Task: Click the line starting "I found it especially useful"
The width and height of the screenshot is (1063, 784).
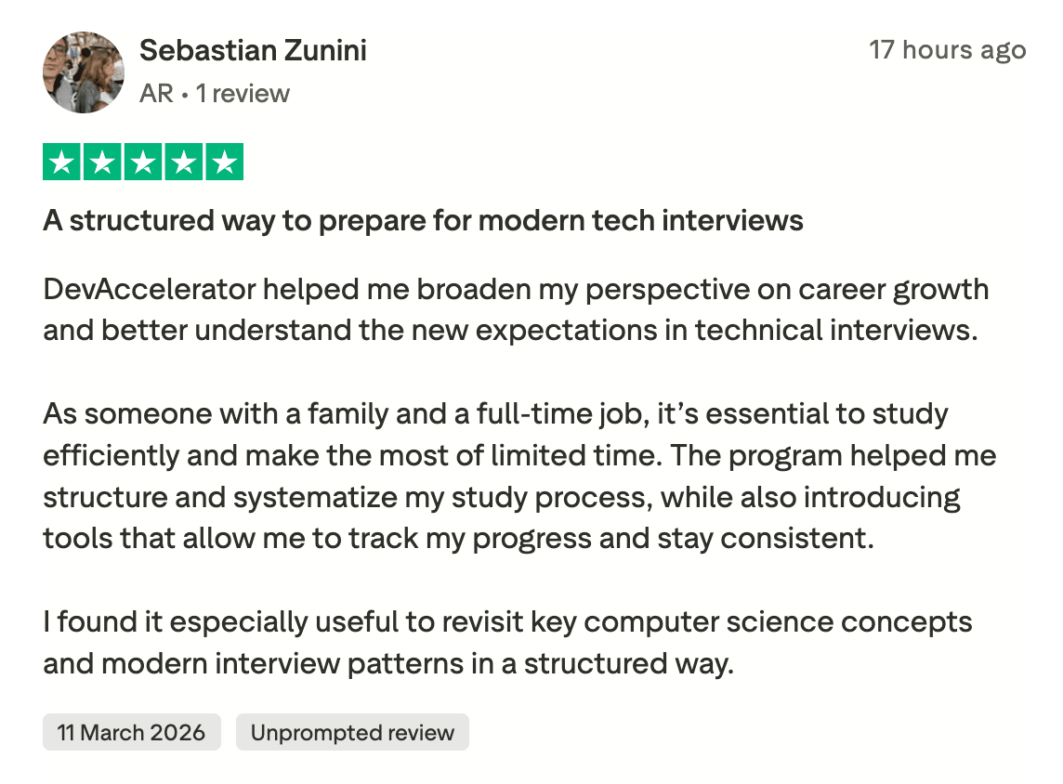Action: [507, 621]
